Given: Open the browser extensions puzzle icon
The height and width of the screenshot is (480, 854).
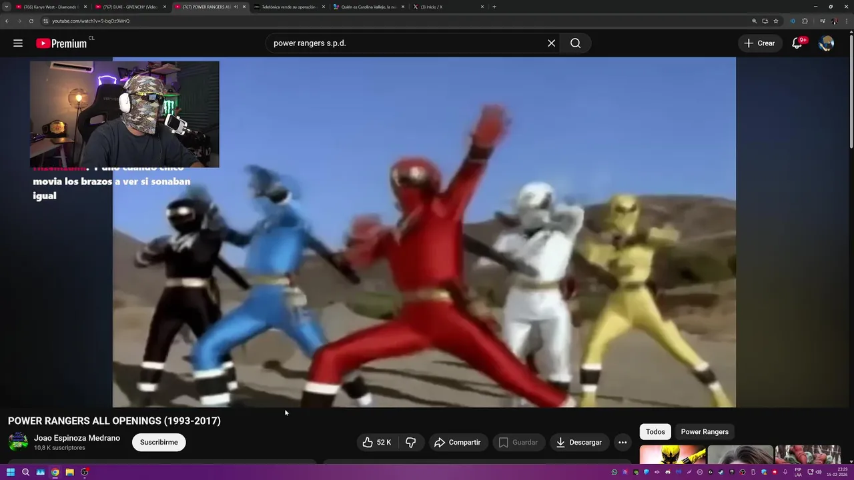Looking at the screenshot, I should tap(805, 21).
